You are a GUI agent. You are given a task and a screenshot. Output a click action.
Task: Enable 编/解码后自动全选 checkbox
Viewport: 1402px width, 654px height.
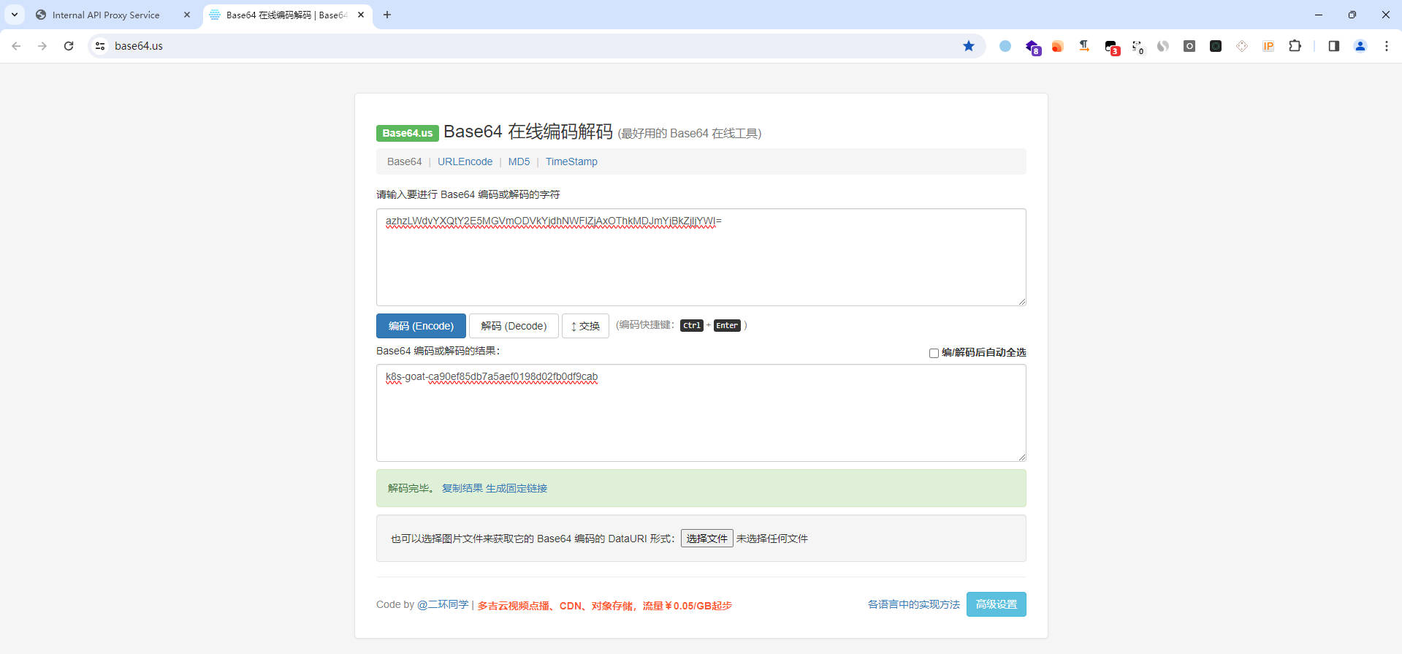click(934, 353)
